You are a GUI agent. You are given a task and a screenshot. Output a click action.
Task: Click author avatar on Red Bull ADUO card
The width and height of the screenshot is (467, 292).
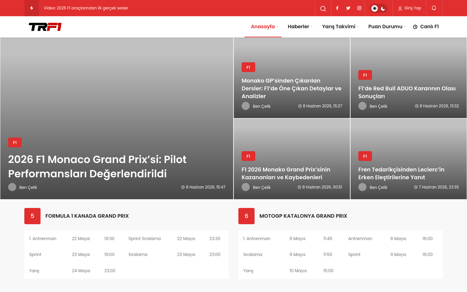pos(363,106)
